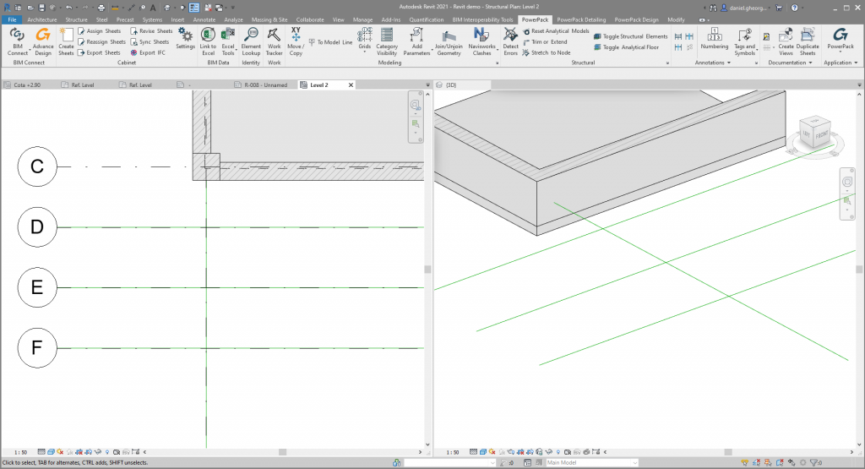Click Duplicate Sheets icon
This screenshot has height=469, width=865.
[x=808, y=35]
